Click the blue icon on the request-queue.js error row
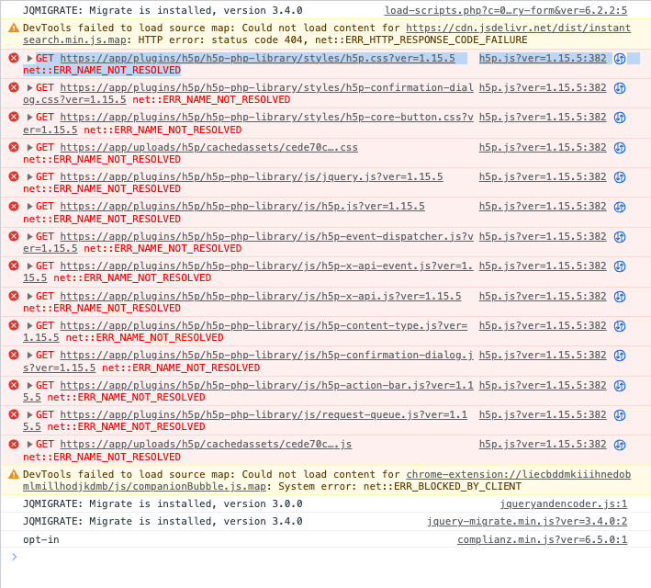 pyautogui.click(x=620, y=414)
